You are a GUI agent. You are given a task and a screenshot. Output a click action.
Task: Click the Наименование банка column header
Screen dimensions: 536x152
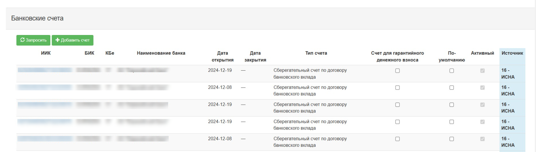(161, 53)
